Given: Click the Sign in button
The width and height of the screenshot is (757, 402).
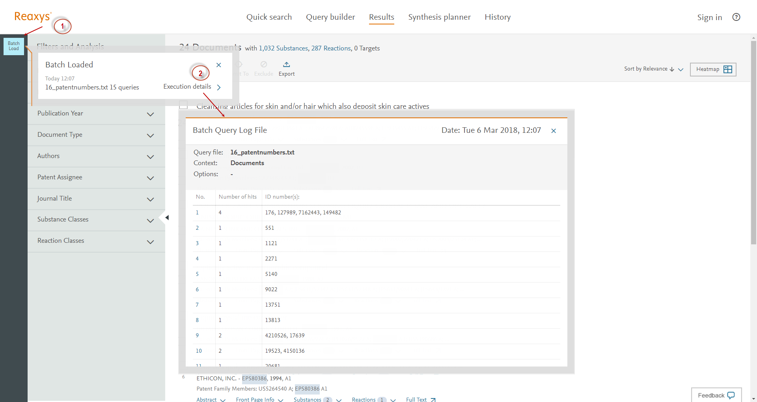Looking at the screenshot, I should tap(709, 17).
